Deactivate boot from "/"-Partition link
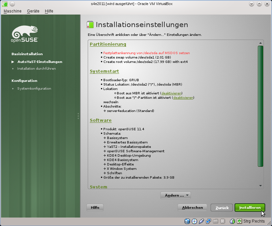The height and width of the screenshot is (226, 272). point(183,97)
